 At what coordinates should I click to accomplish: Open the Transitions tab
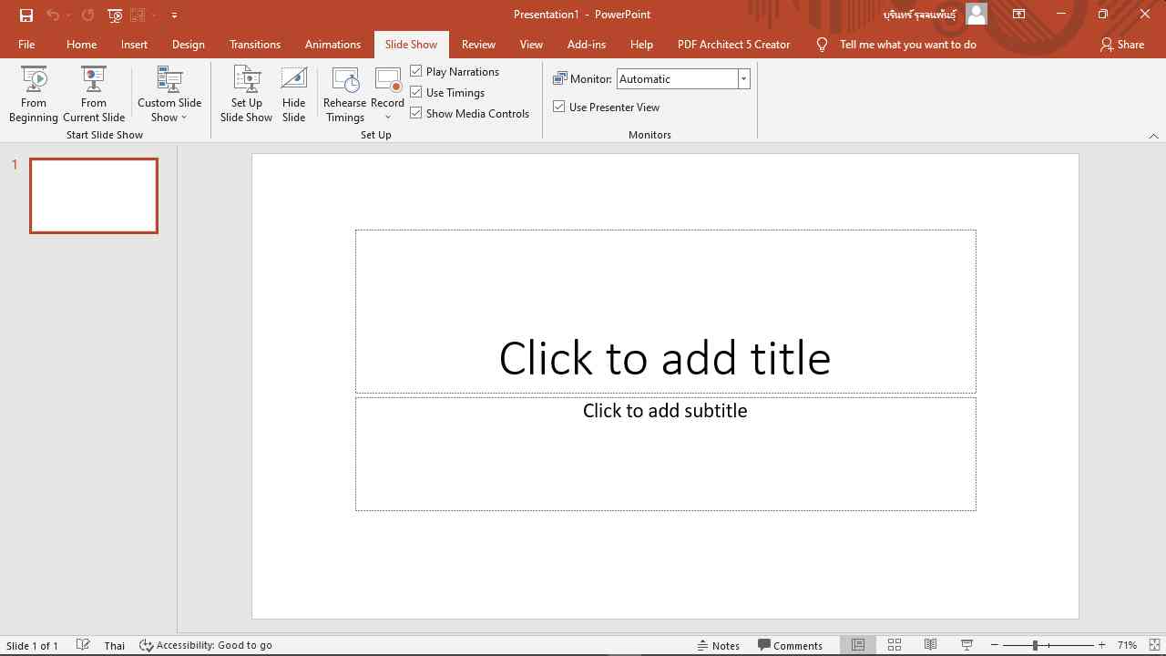pos(255,44)
